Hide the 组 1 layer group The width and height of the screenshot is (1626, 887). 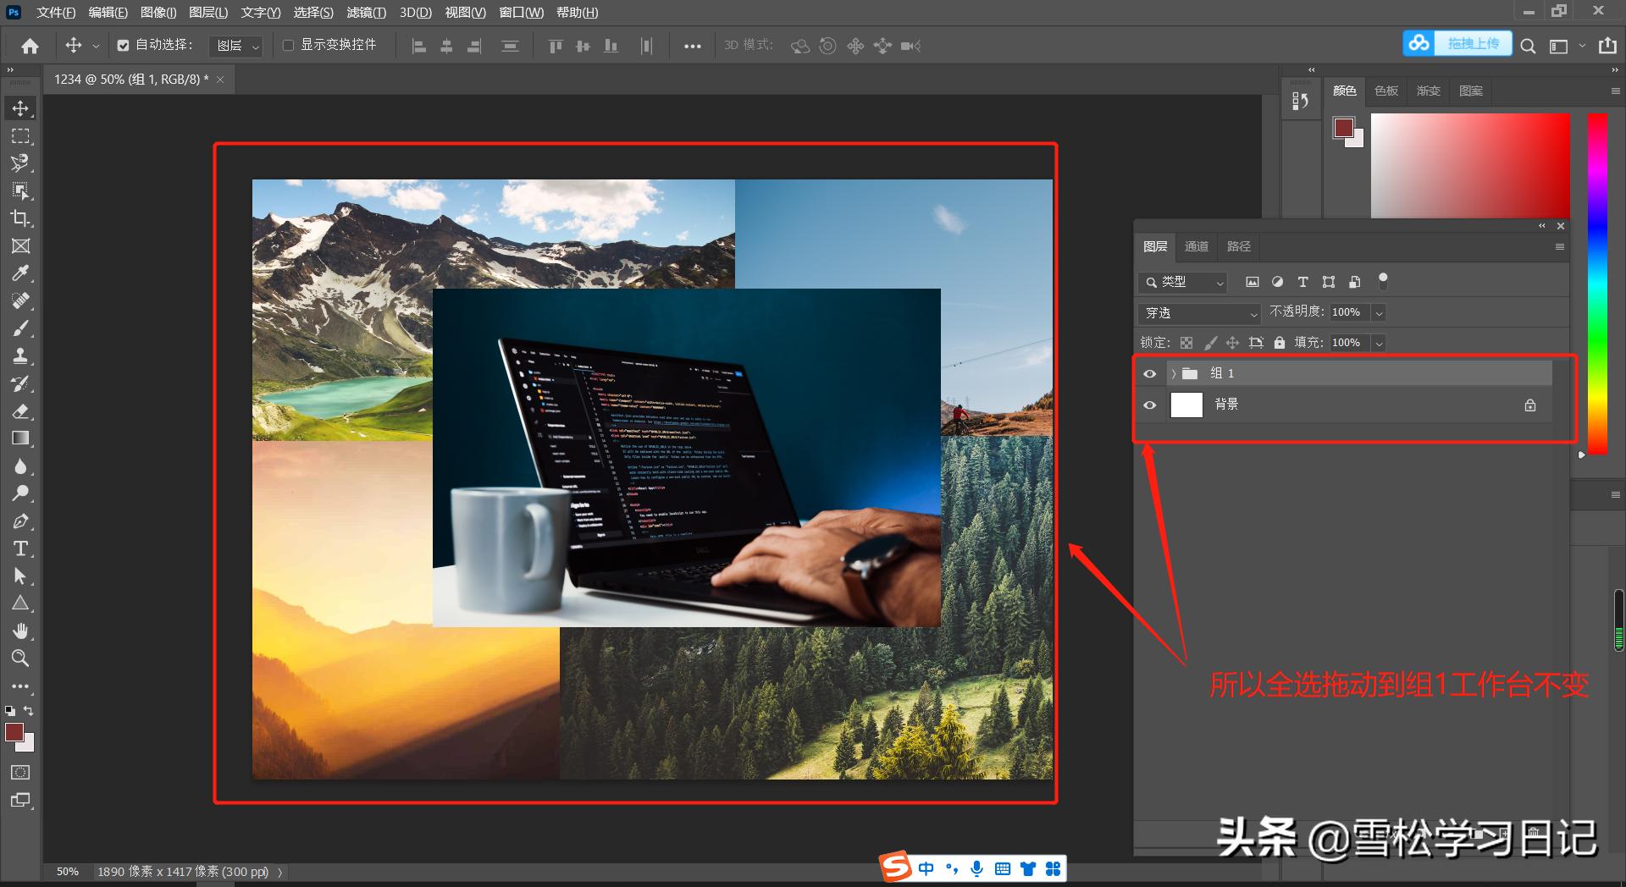pos(1149,373)
